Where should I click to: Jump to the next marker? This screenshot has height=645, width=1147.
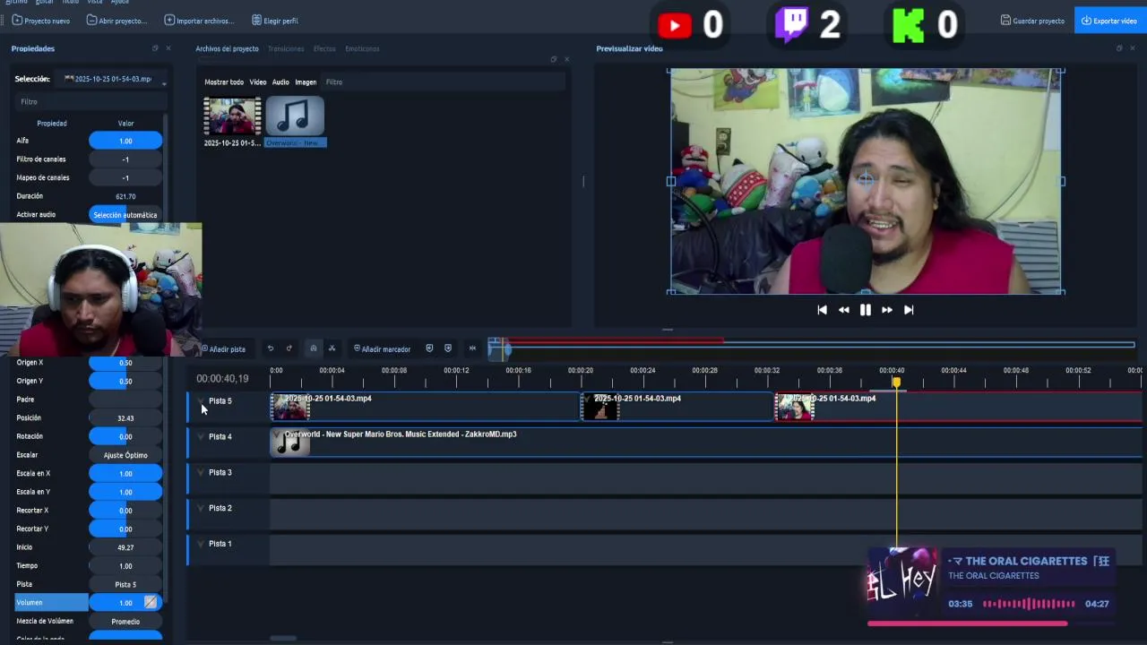coord(448,348)
